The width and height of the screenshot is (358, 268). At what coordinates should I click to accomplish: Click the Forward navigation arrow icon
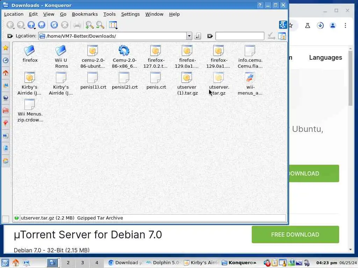pyautogui.click(x=21, y=25)
